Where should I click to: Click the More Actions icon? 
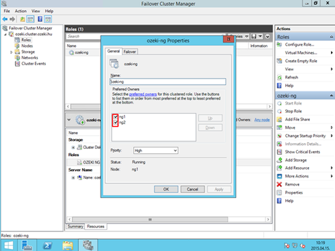[279, 176]
